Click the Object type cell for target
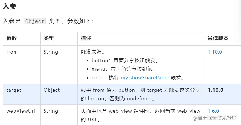The width and height of the screenshot is (241, 125). point(52,90)
